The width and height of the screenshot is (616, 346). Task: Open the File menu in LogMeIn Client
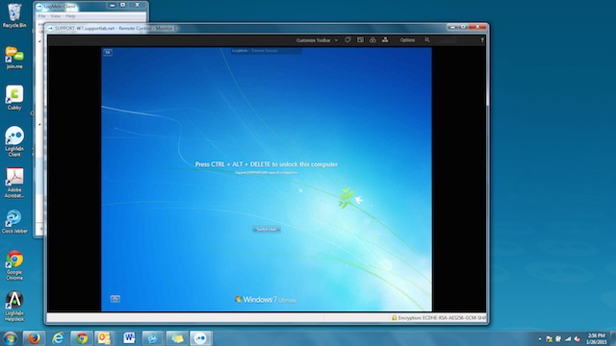(x=42, y=16)
